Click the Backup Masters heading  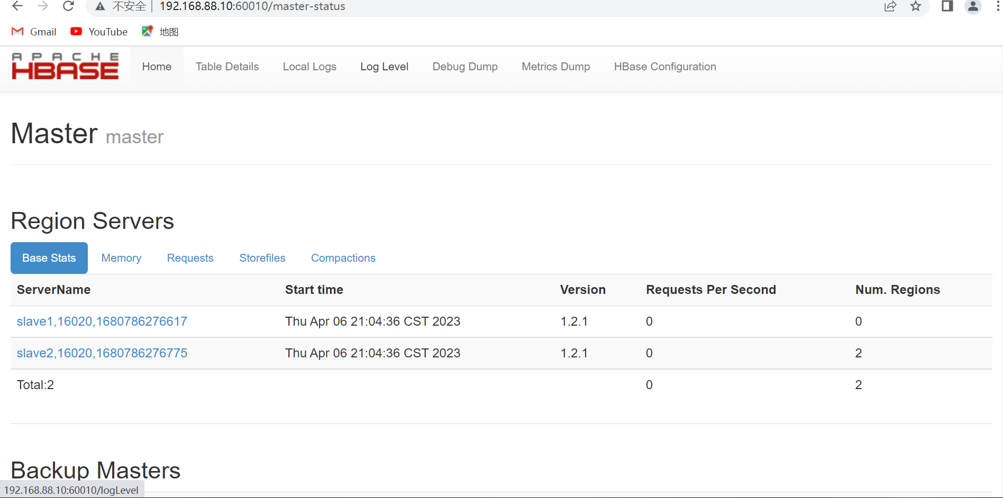point(96,470)
